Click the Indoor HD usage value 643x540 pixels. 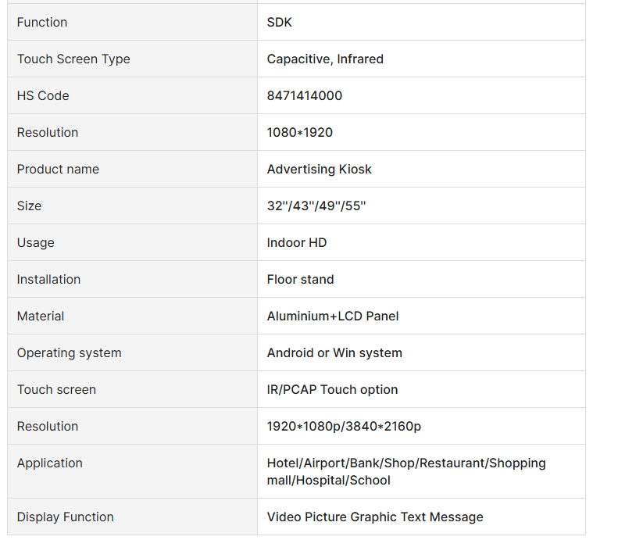296,243
